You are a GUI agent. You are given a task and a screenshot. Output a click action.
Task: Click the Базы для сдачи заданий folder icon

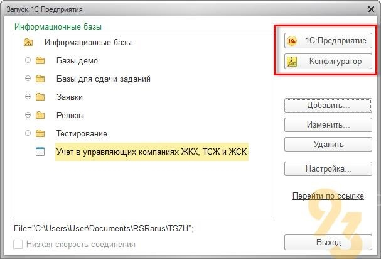pos(40,79)
